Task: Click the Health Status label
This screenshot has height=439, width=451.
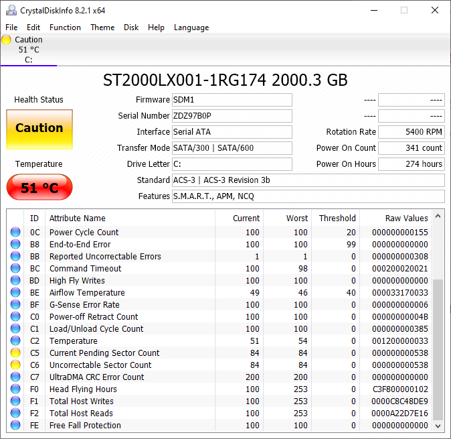Action: (39, 100)
